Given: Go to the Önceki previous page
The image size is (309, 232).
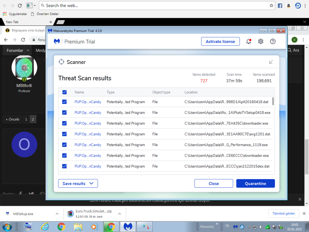Looking at the screenshot, I should [x=12, y=119].
